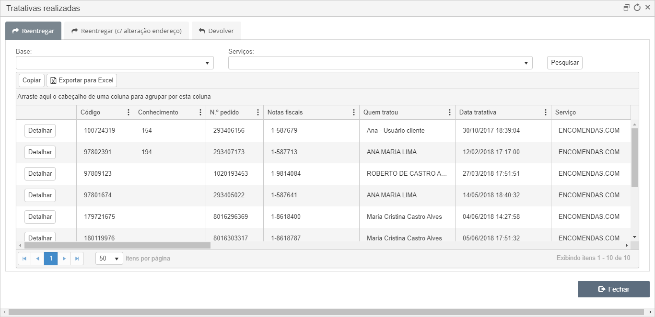
Task: Open the Código column options menu
Action: click(x=128, y=113)
